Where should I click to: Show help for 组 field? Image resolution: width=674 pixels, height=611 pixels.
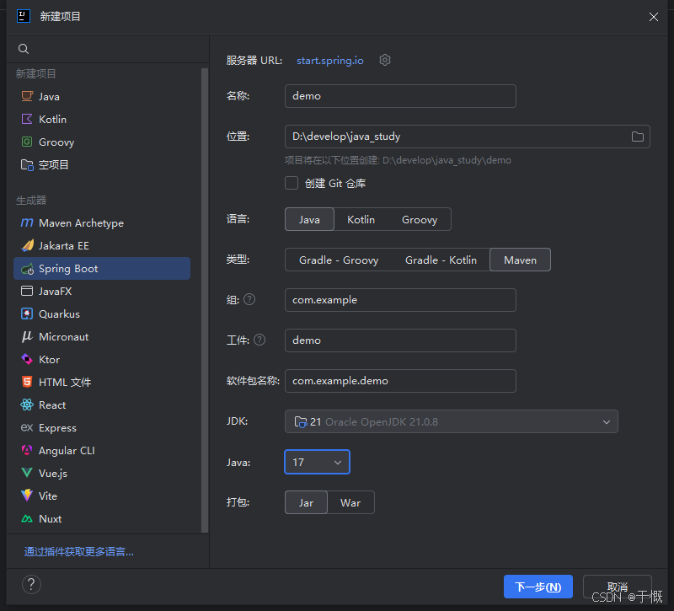click(x=249, y=299)
